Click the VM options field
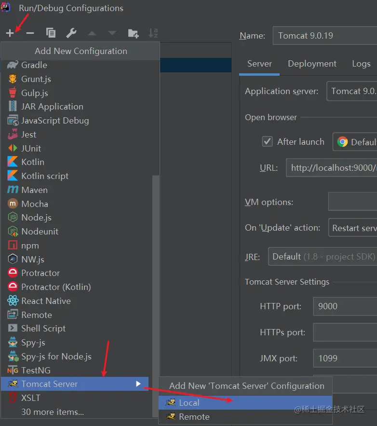 tap(352, 202)
